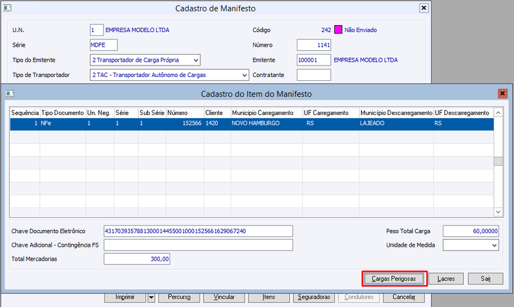Click the grid scrollbar down arrow
Viewport: 514px width, 307px height.
(498, 212)
